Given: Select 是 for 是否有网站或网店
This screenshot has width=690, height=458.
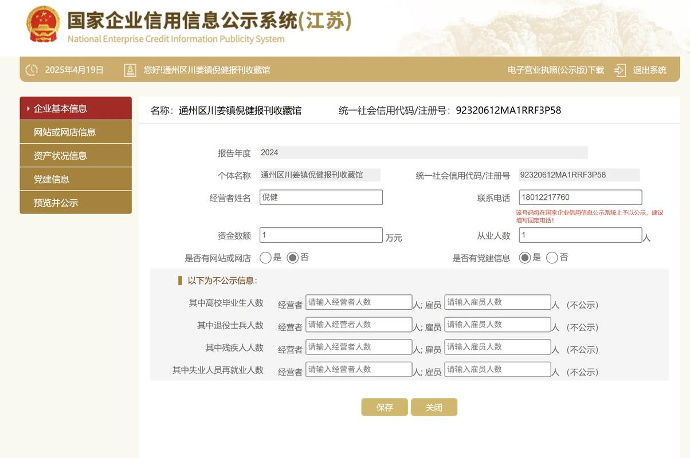Looking at the screenshot, I should tap(264, 257).
